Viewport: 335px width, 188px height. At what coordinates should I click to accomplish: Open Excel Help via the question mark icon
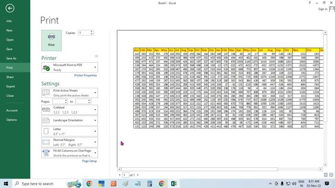click(x=309, y=3)
